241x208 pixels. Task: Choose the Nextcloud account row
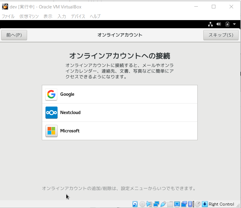(120, 113)
